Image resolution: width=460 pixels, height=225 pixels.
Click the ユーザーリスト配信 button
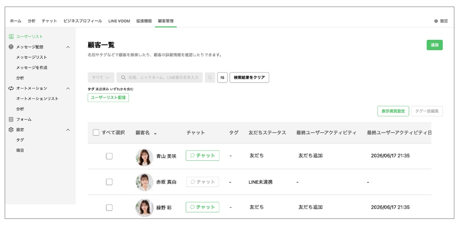click(108, 97)
